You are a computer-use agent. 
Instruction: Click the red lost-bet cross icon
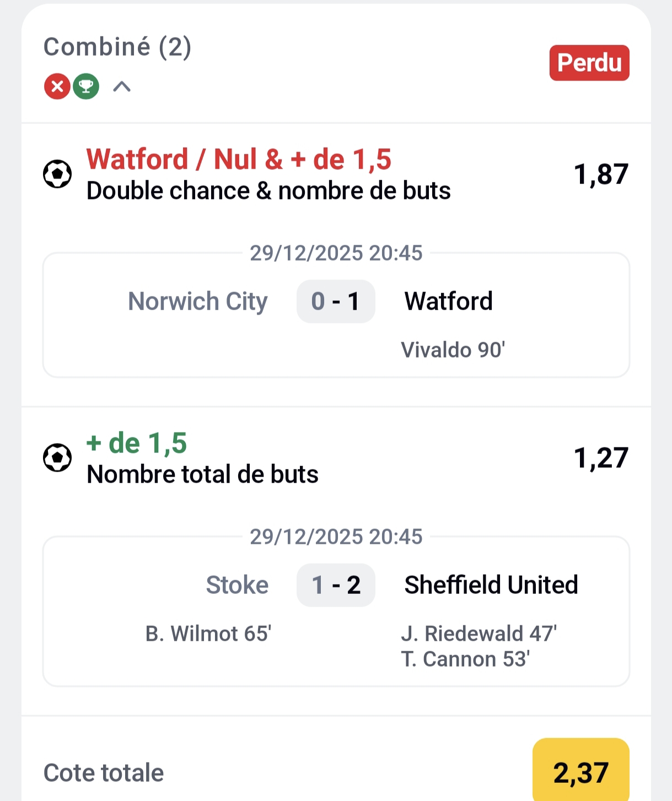57,86
